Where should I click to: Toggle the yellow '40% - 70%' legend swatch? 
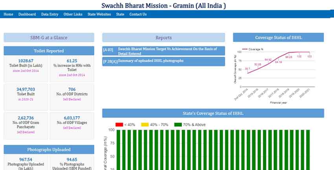[x=145, y=125]
